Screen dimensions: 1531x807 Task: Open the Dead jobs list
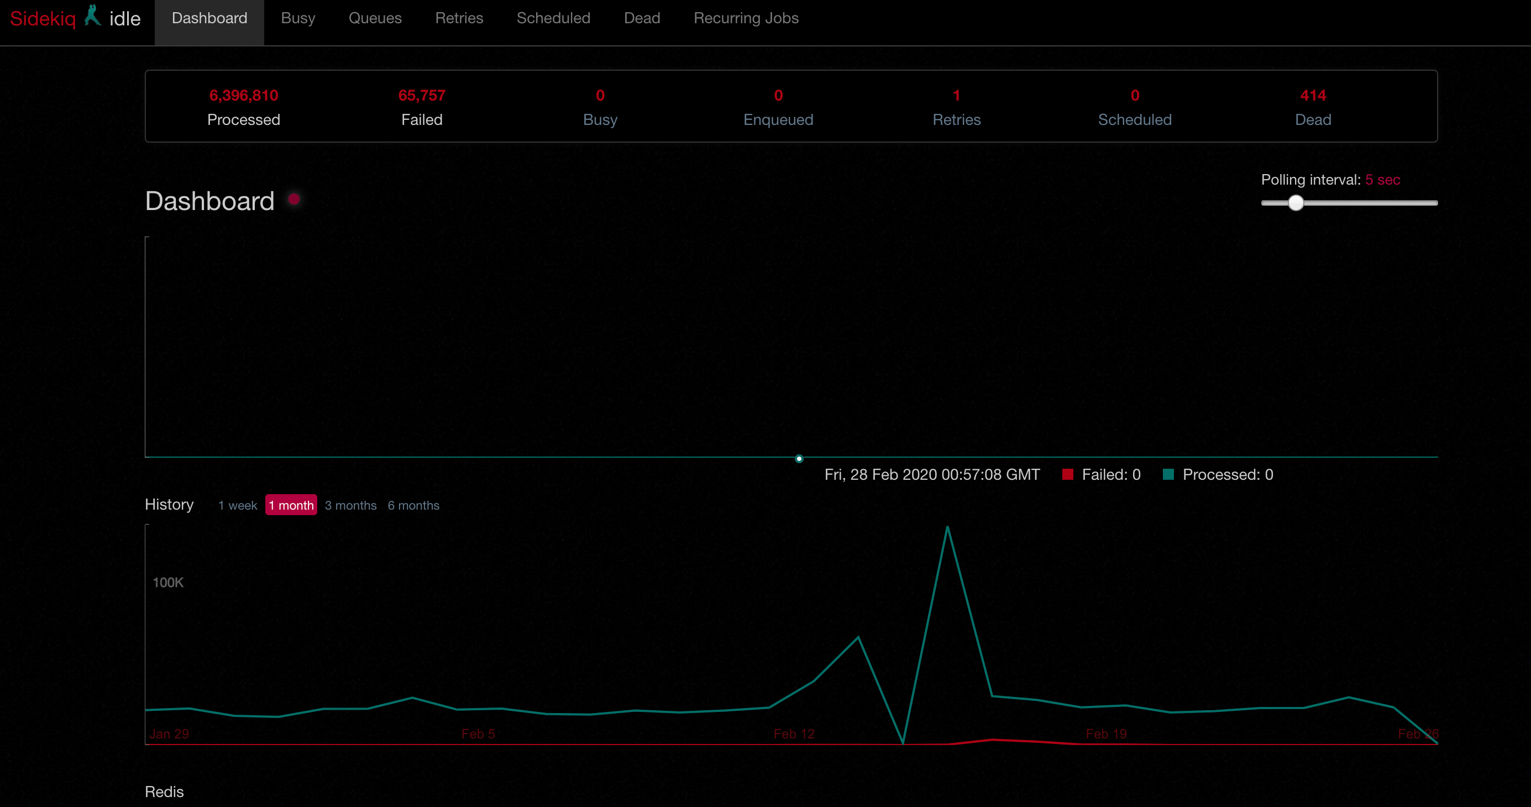[642, 18]
